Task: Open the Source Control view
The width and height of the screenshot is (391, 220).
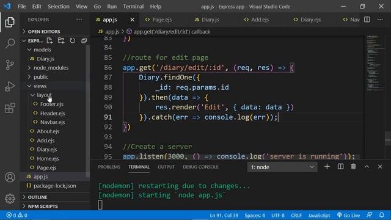Action: click(10, 65)
